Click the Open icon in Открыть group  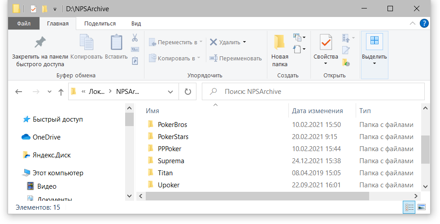point(348,38)
